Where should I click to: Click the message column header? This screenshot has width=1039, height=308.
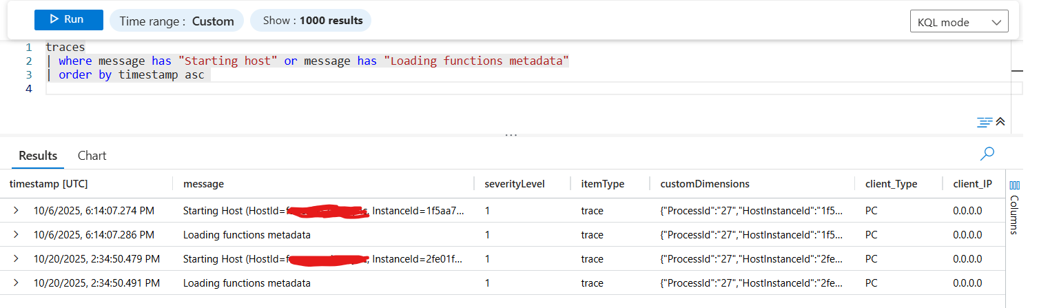click(203, 184)
